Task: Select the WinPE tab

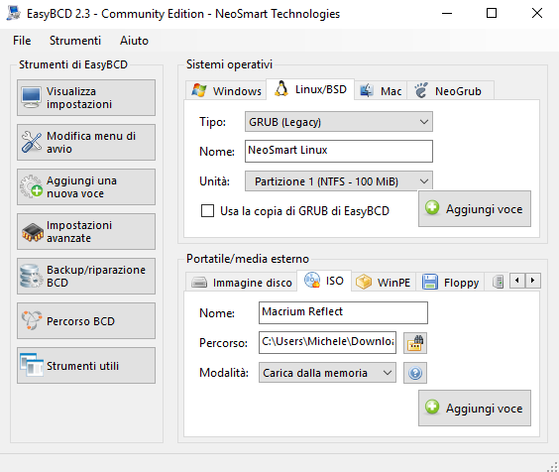Action: [384, 283]
